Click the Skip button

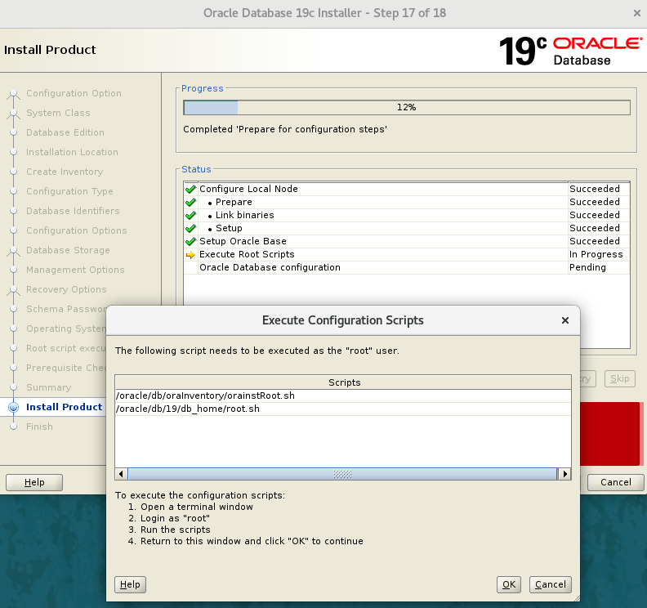pos(620,378)
